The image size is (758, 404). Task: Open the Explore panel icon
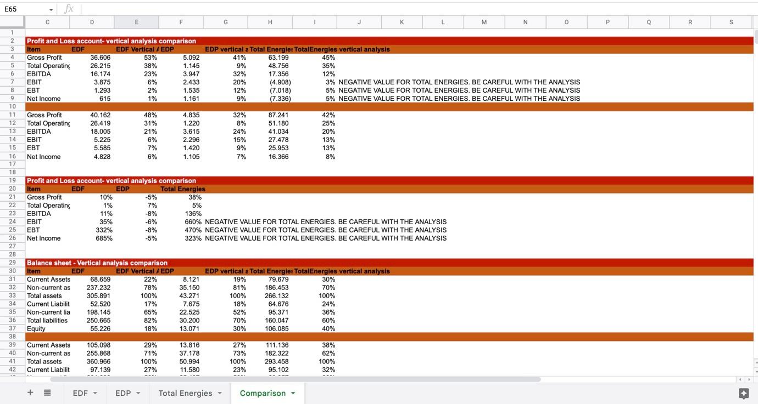point(744,393)
